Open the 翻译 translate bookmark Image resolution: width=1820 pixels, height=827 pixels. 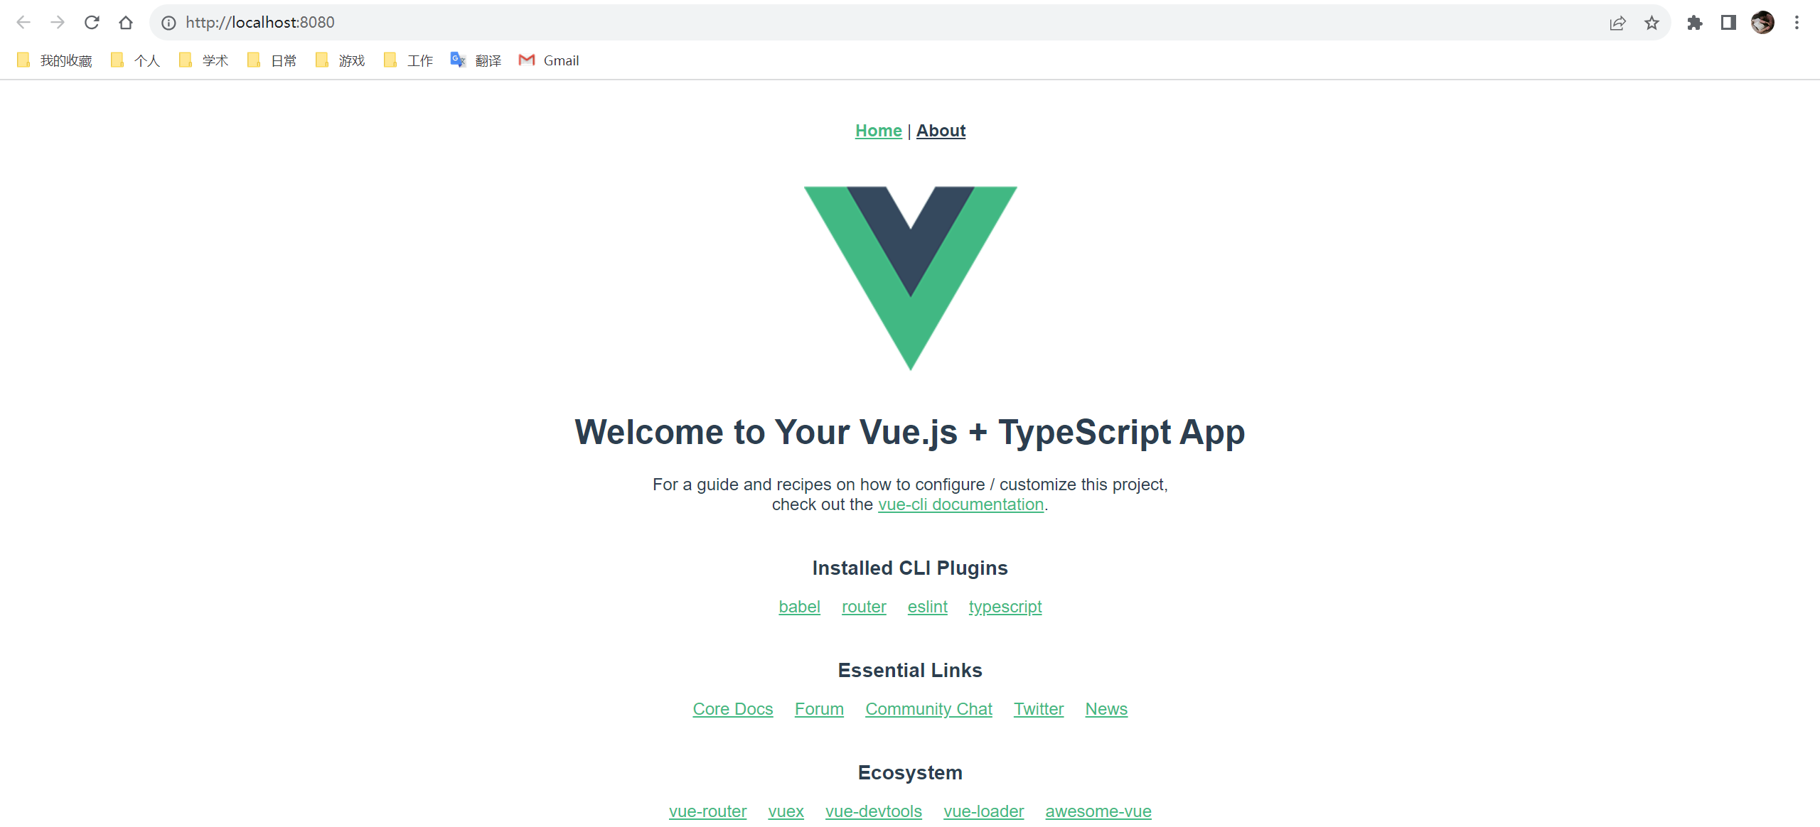coord(476,60)
